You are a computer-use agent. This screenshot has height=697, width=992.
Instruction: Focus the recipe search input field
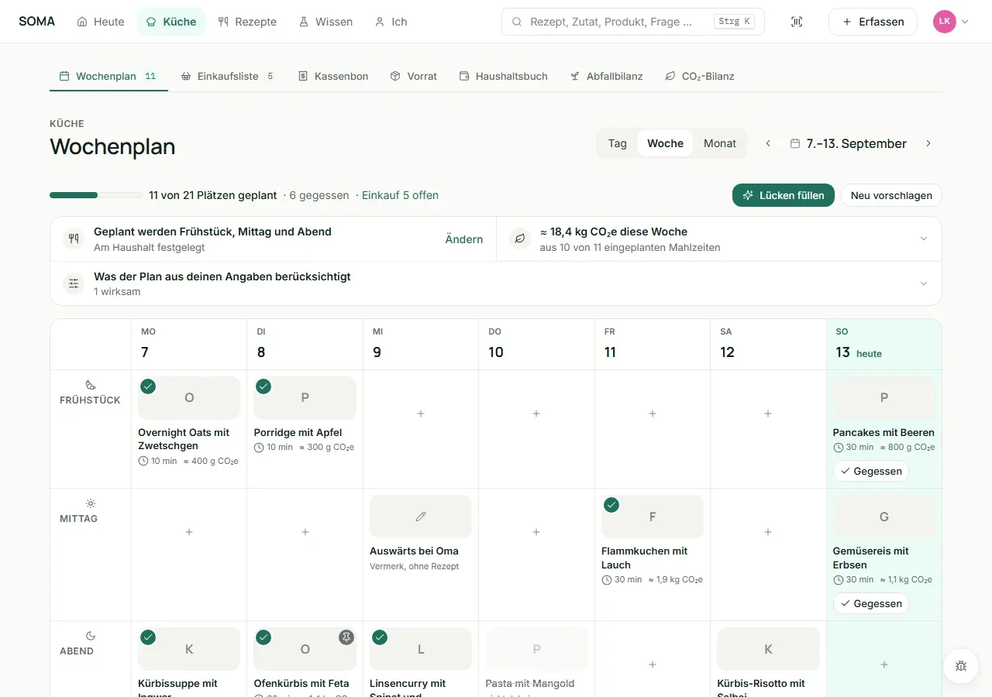pos(633,22)
